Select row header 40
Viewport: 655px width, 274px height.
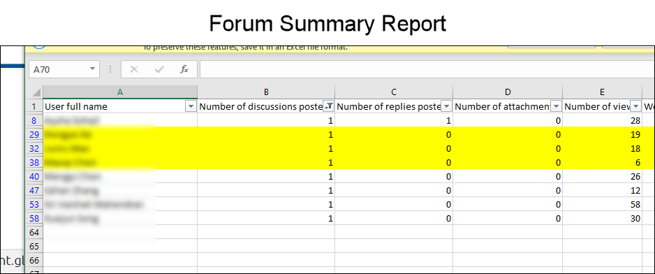click(x=34, y=177)
